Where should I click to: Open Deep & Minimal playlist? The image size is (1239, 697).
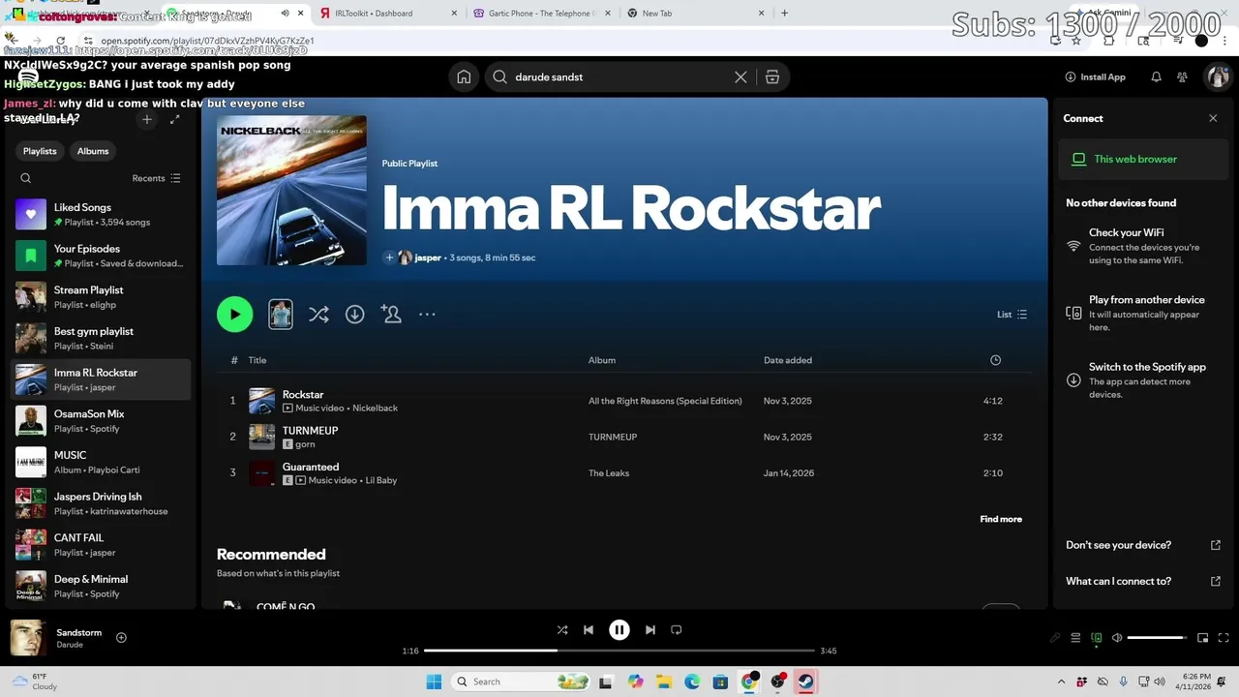coord(101,587)
